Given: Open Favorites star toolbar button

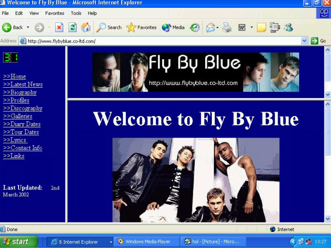Looking at the screenshot, I should pyautogui.click(x=141, y=27).
